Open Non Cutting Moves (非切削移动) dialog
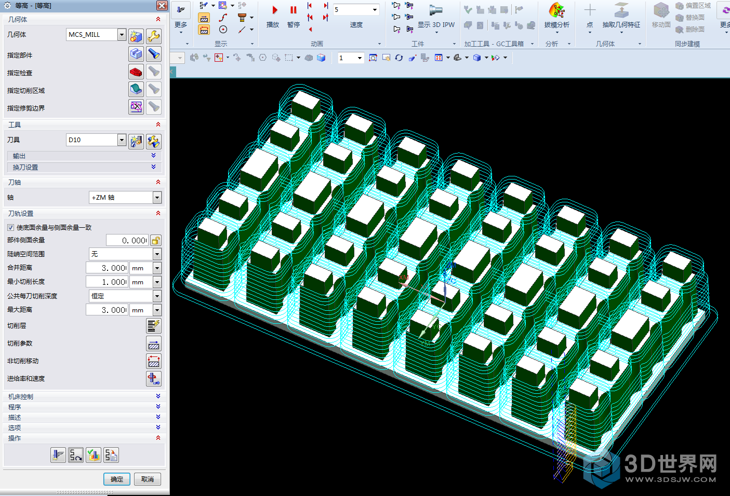 coord(154,361)
